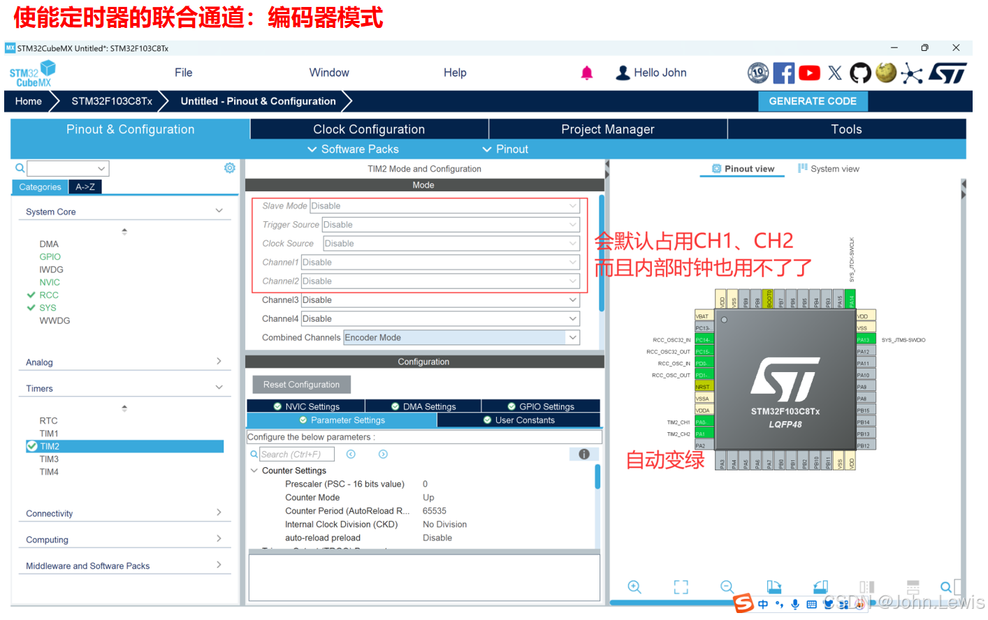Open the Channel4 dropdown
Image resolution: width=988 pixels, height=620 pixels.
tap(440, 319)
